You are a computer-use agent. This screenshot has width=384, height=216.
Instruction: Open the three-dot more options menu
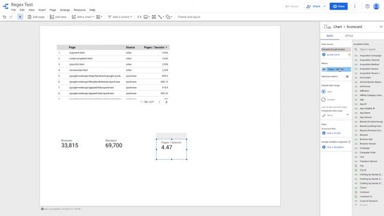click(x=355, y=7)
